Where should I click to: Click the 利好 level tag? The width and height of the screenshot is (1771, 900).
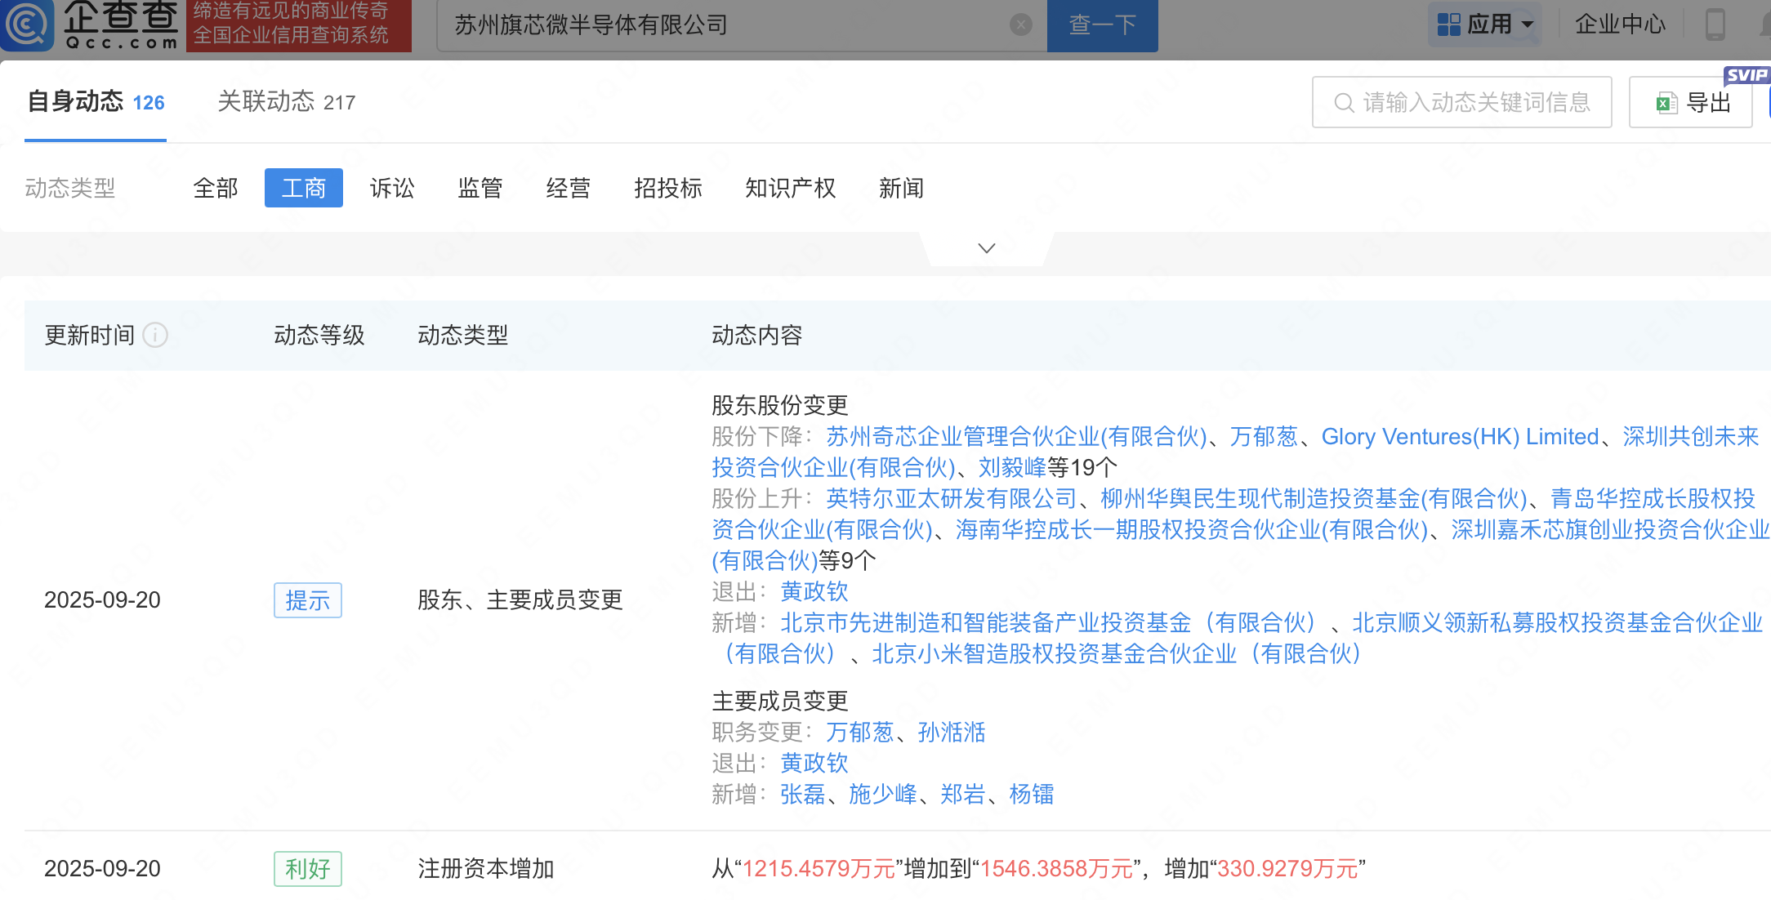coord(307,869)
